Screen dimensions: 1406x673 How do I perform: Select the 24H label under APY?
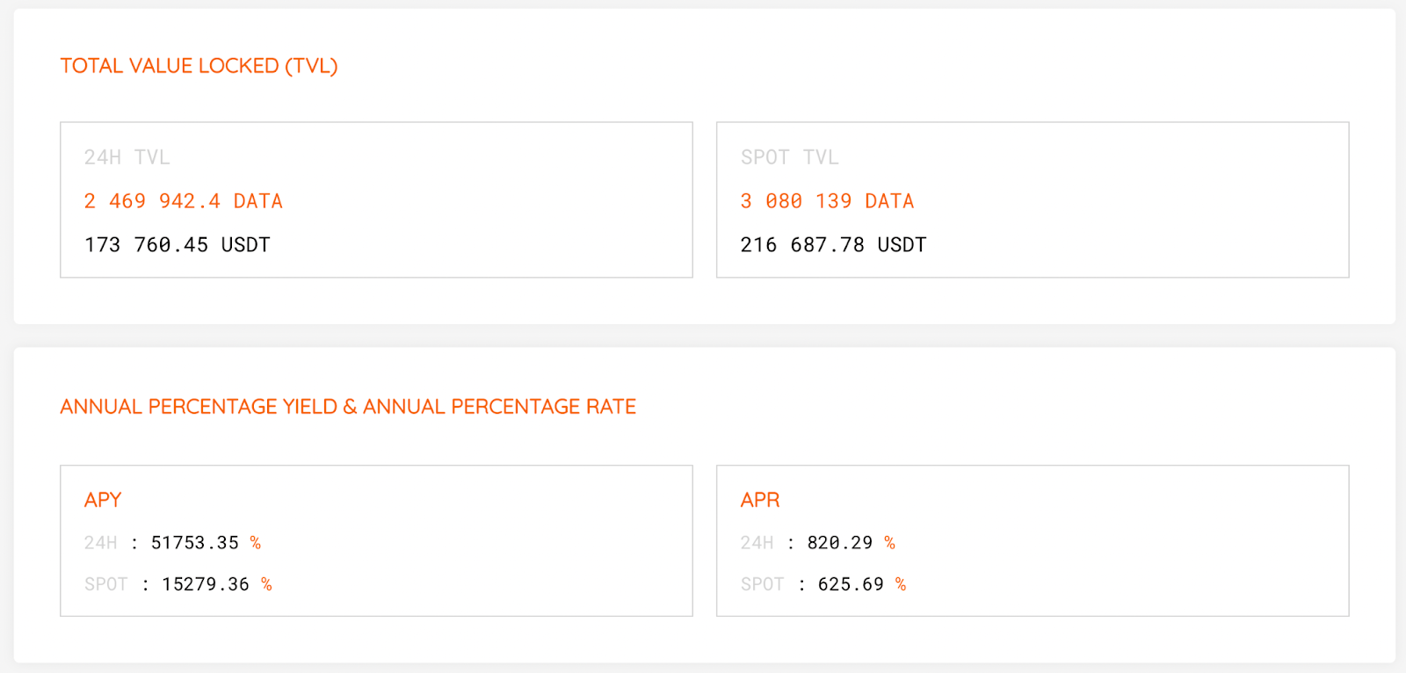100,543
